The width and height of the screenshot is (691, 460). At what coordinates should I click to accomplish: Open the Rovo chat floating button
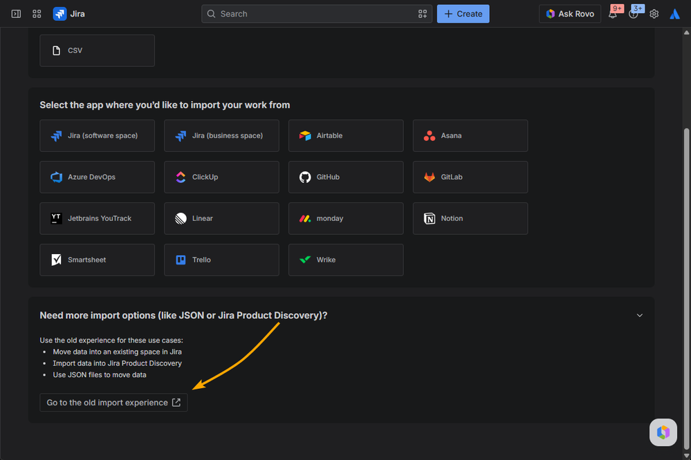click(x=663, y=432)
